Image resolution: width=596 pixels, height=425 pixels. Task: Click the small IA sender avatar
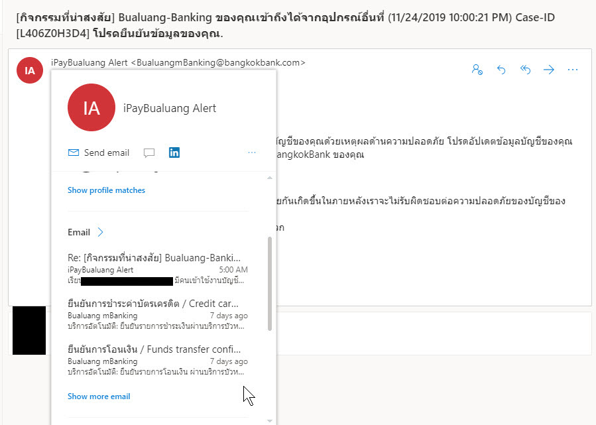coord(30,70)
